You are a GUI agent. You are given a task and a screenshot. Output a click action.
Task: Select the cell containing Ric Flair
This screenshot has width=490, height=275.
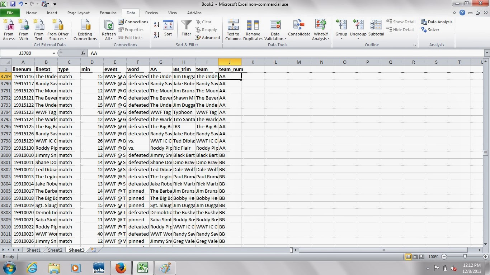click(184, 148)
